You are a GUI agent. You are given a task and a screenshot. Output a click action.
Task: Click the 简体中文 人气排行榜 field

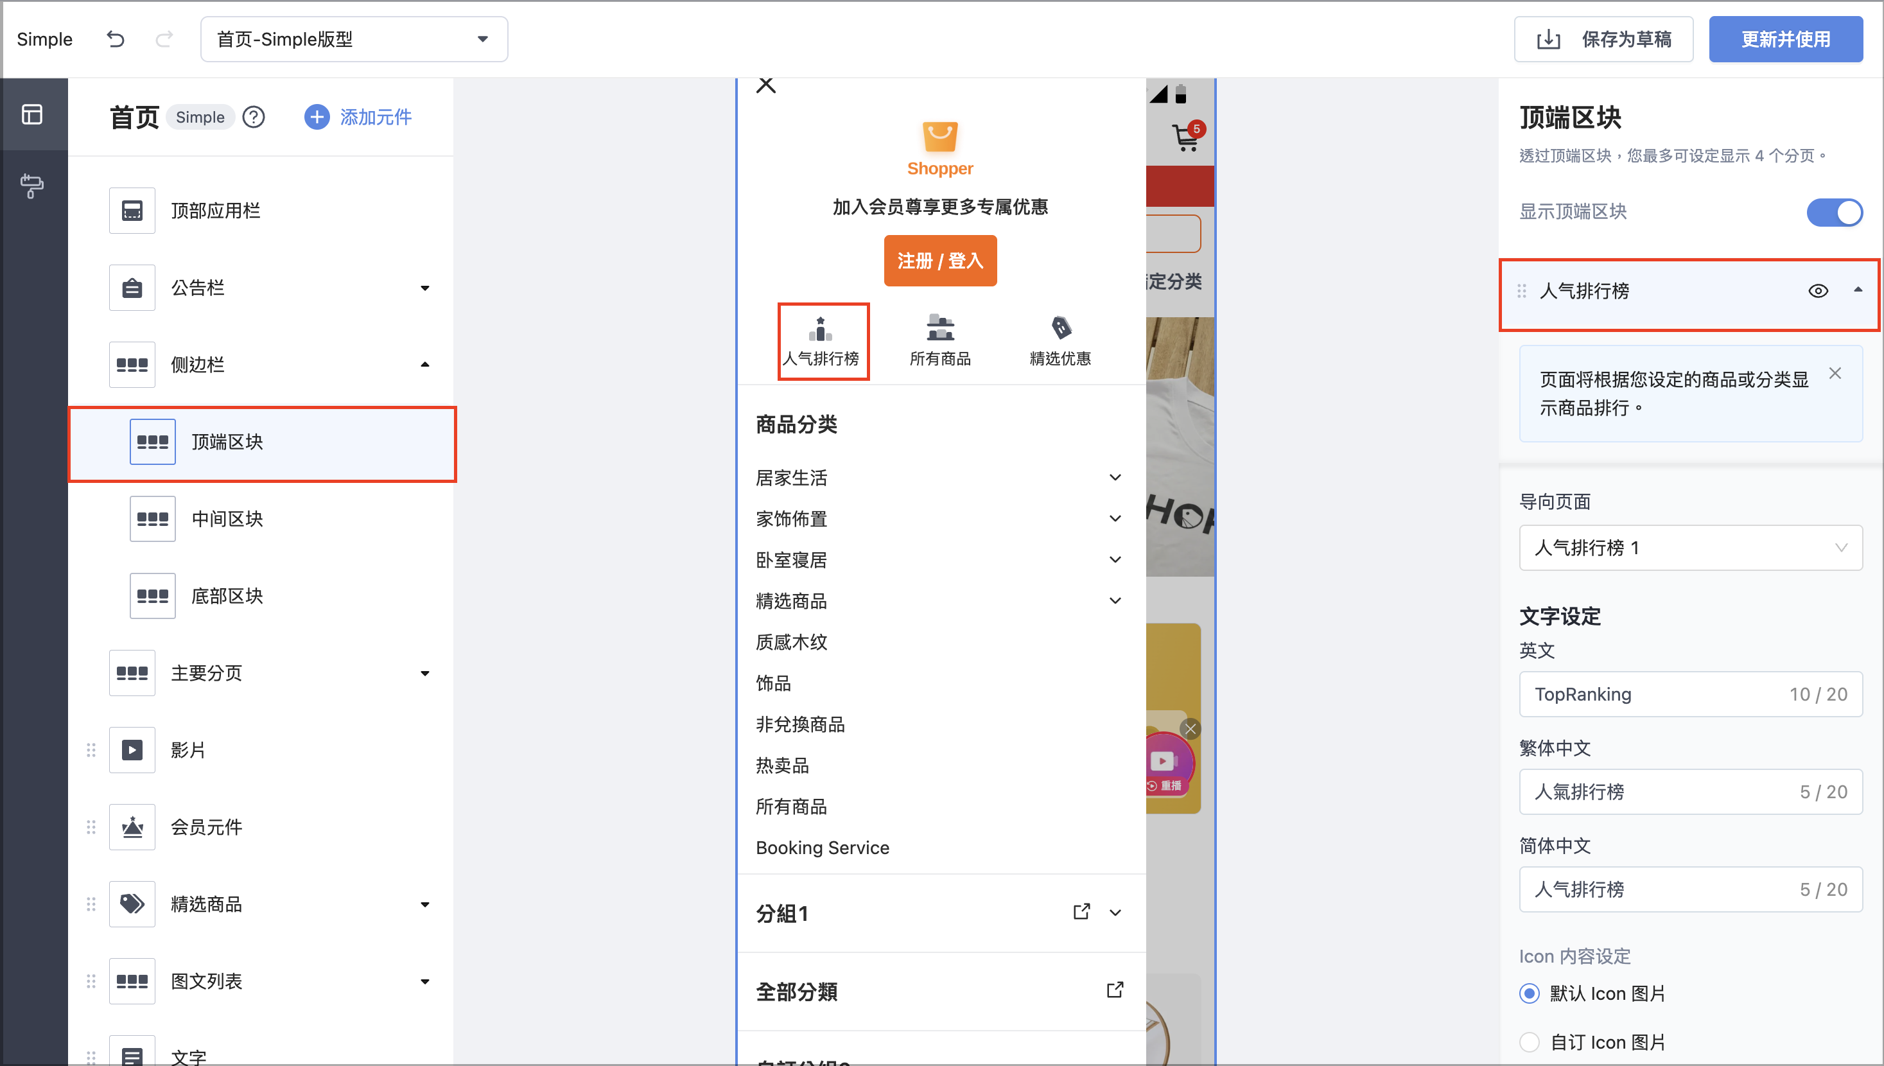click(1691, 889)
